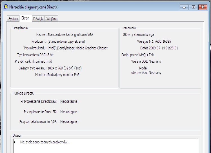211x153 pixels.
Task: Click the 'Nazwa:' label
Action: (41, 35)
